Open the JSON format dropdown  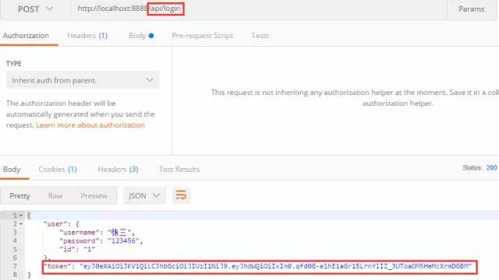point(144,195)
